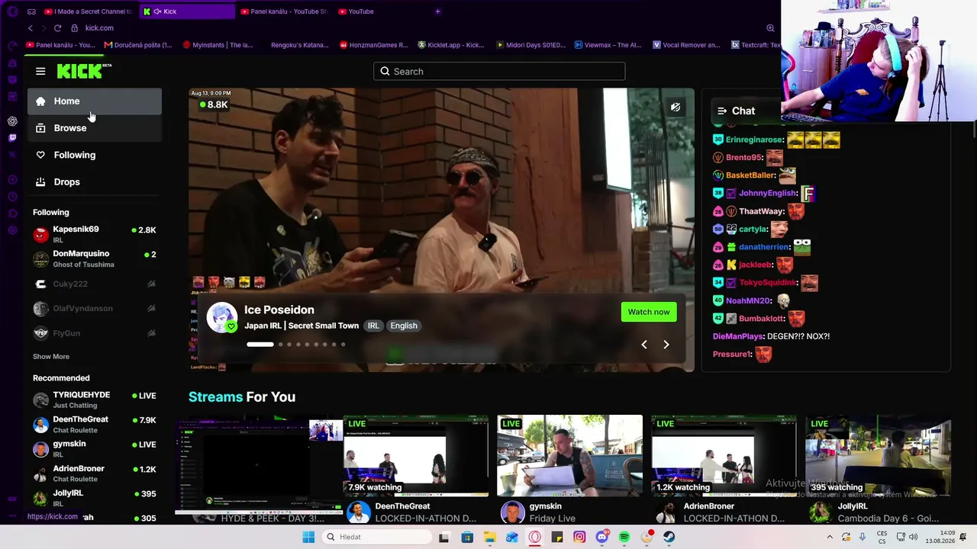
Task: Open a new browser tab
Action: [x=437, y=11]
